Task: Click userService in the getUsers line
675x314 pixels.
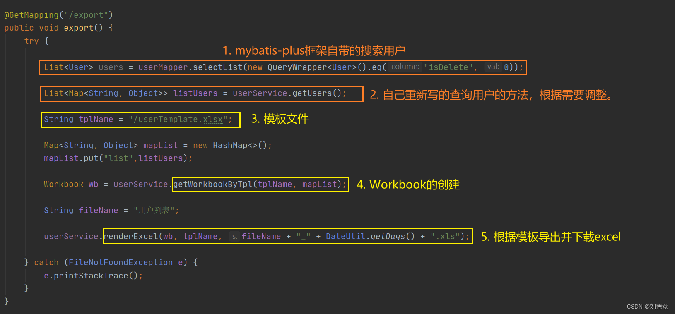Action: tap(260, 93)
